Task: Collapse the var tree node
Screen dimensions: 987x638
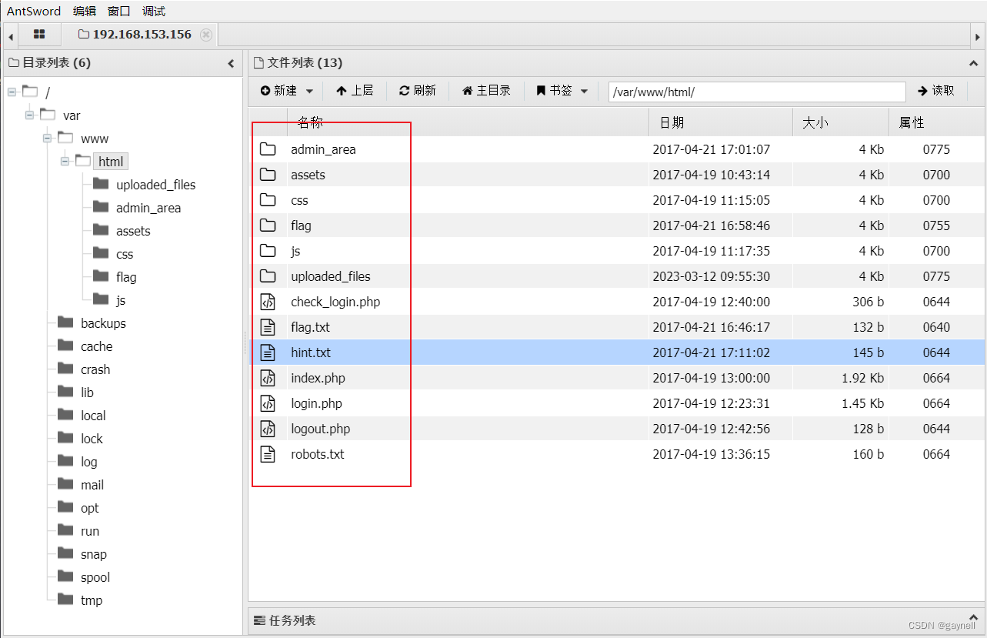Action: (x=29, y=115)
